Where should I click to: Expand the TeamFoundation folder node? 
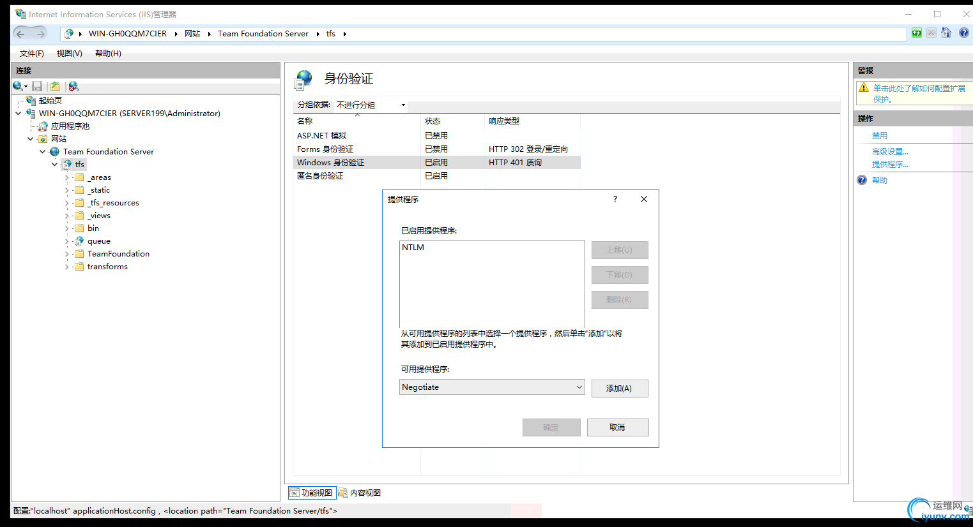point(67,254)
